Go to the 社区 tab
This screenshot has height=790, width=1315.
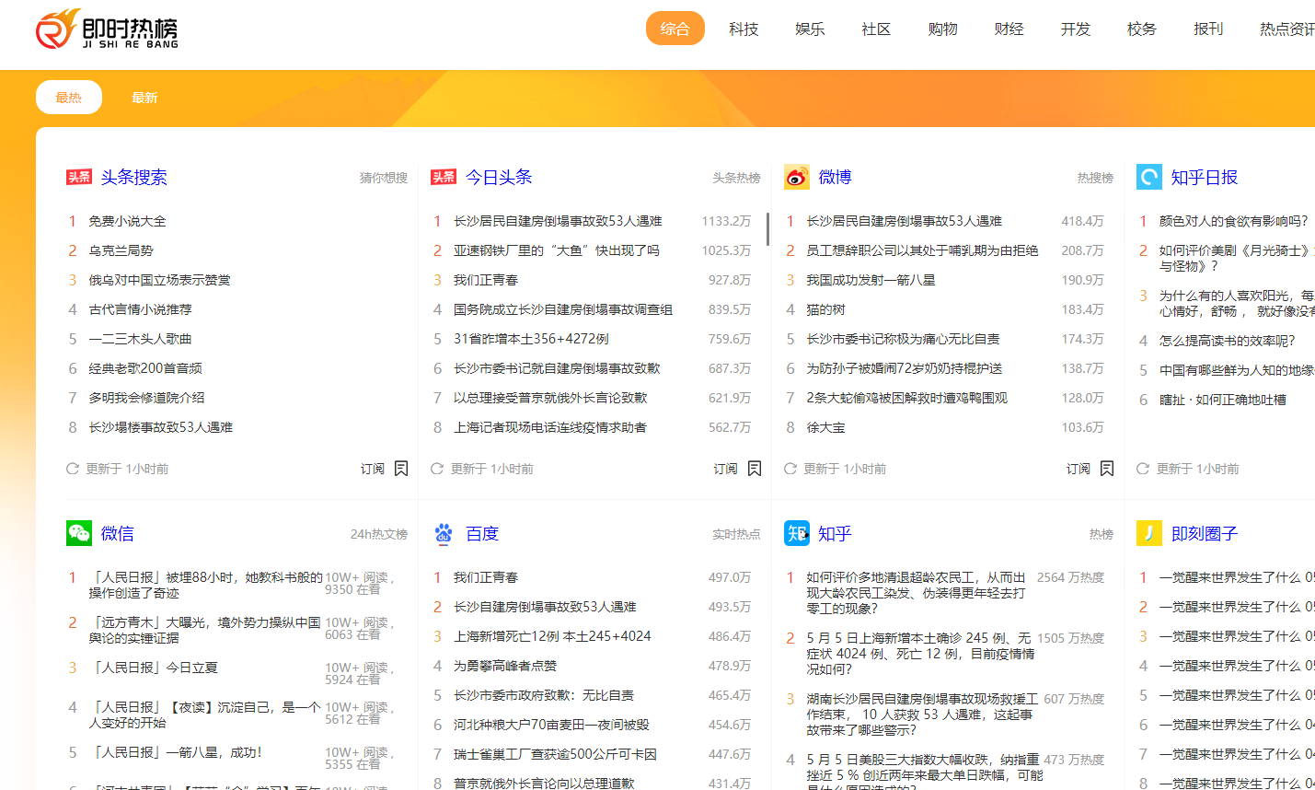pos(876,29)
